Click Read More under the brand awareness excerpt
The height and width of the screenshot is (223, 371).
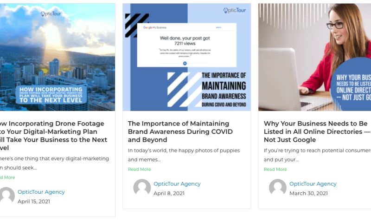click(140, 169)
